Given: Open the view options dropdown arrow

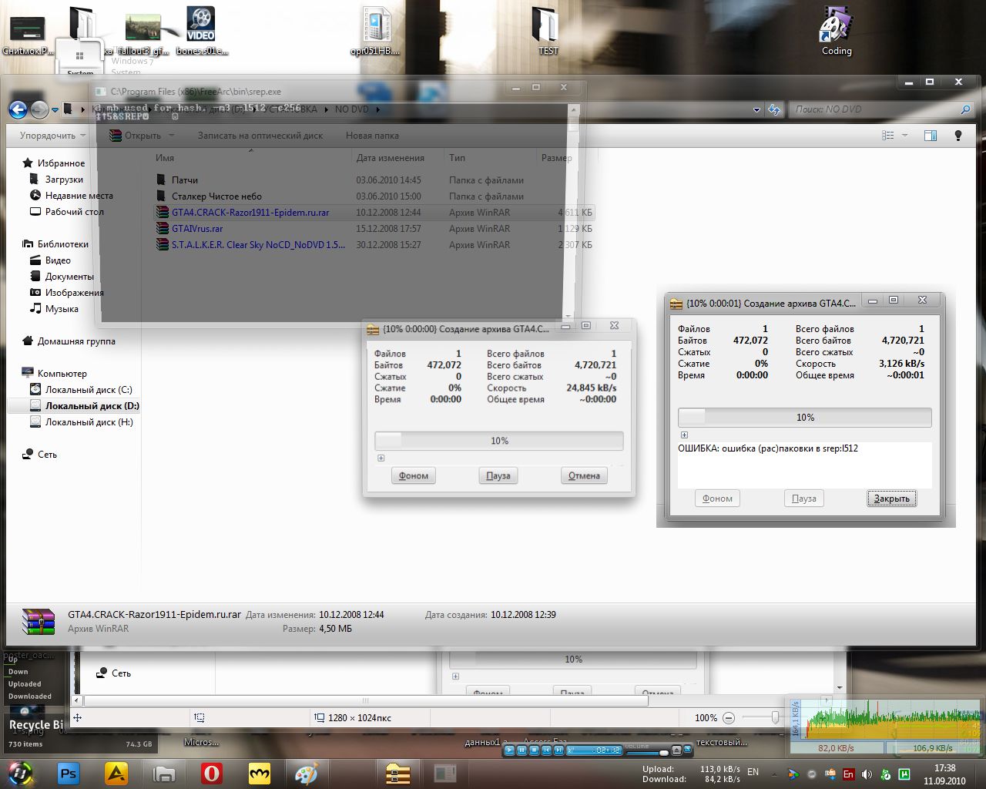Looking at the screenshot, I should pos(905,136).
